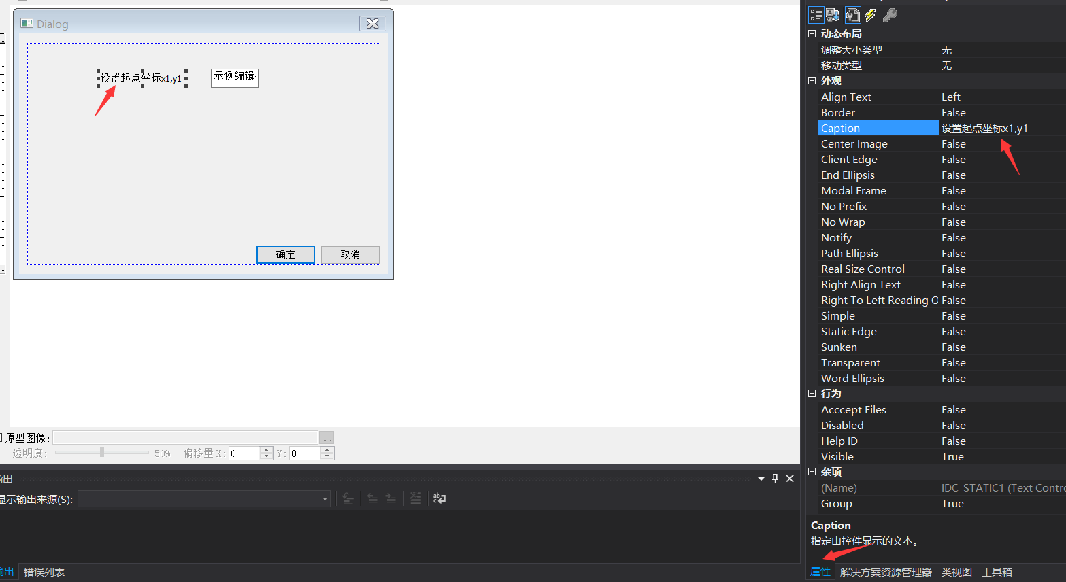This screenshot has width=1066, height=582.
Task: Click find message in code icon in Output
Action: pyautogui.click(x=348, y=498)
